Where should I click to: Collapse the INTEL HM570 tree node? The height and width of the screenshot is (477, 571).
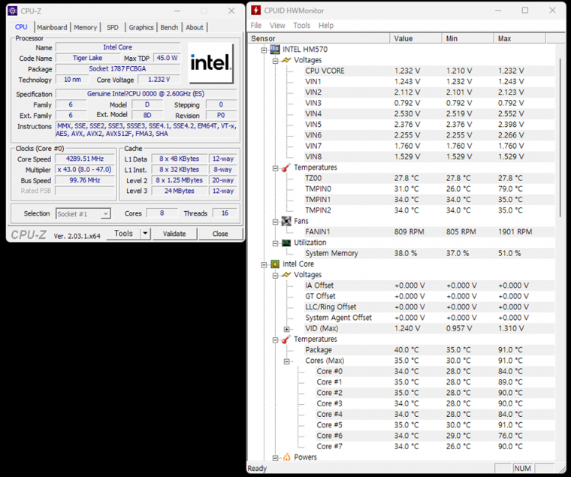pos(264,50)
